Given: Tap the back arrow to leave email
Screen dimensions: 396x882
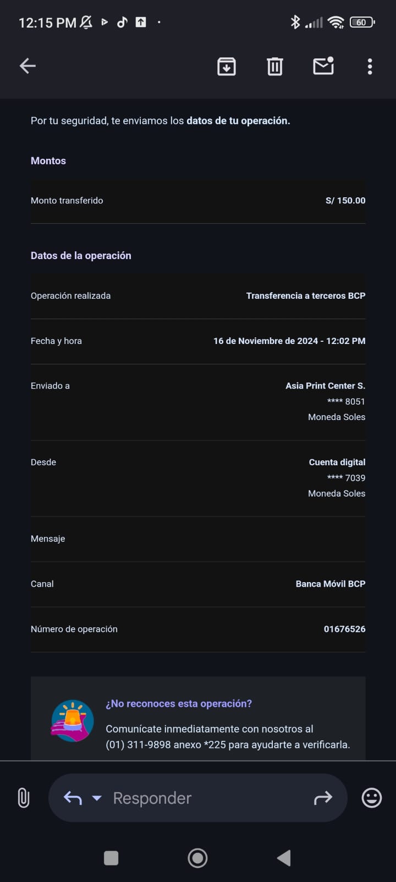Looking at the screenshot, I should point(28,66).
